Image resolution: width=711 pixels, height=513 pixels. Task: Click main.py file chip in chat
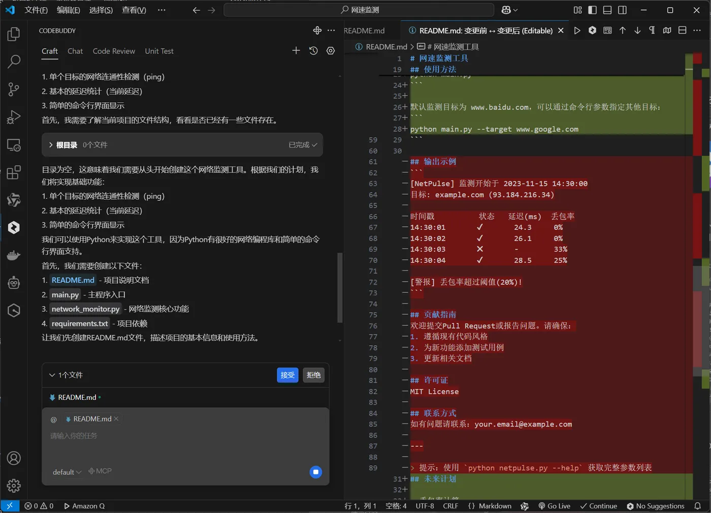point(65,294)
